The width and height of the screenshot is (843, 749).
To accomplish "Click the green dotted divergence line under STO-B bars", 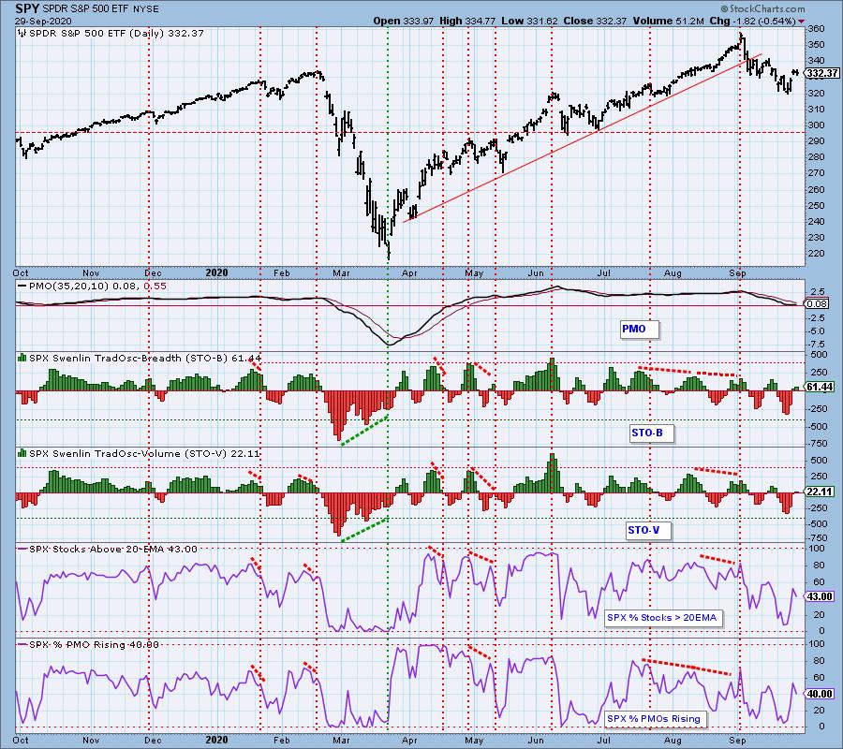I will [364, 430].
